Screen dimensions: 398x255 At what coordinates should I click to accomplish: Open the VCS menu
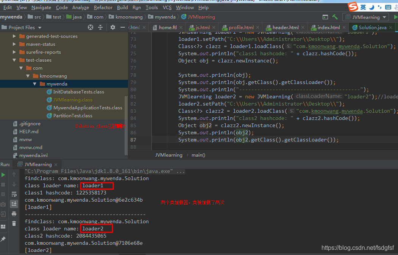[x=167, y=8]
